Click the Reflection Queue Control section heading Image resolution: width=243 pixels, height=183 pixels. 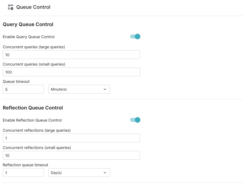33,108
